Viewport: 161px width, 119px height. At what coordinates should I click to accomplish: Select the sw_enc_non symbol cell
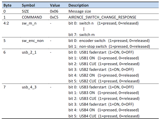tap(33, 41)
